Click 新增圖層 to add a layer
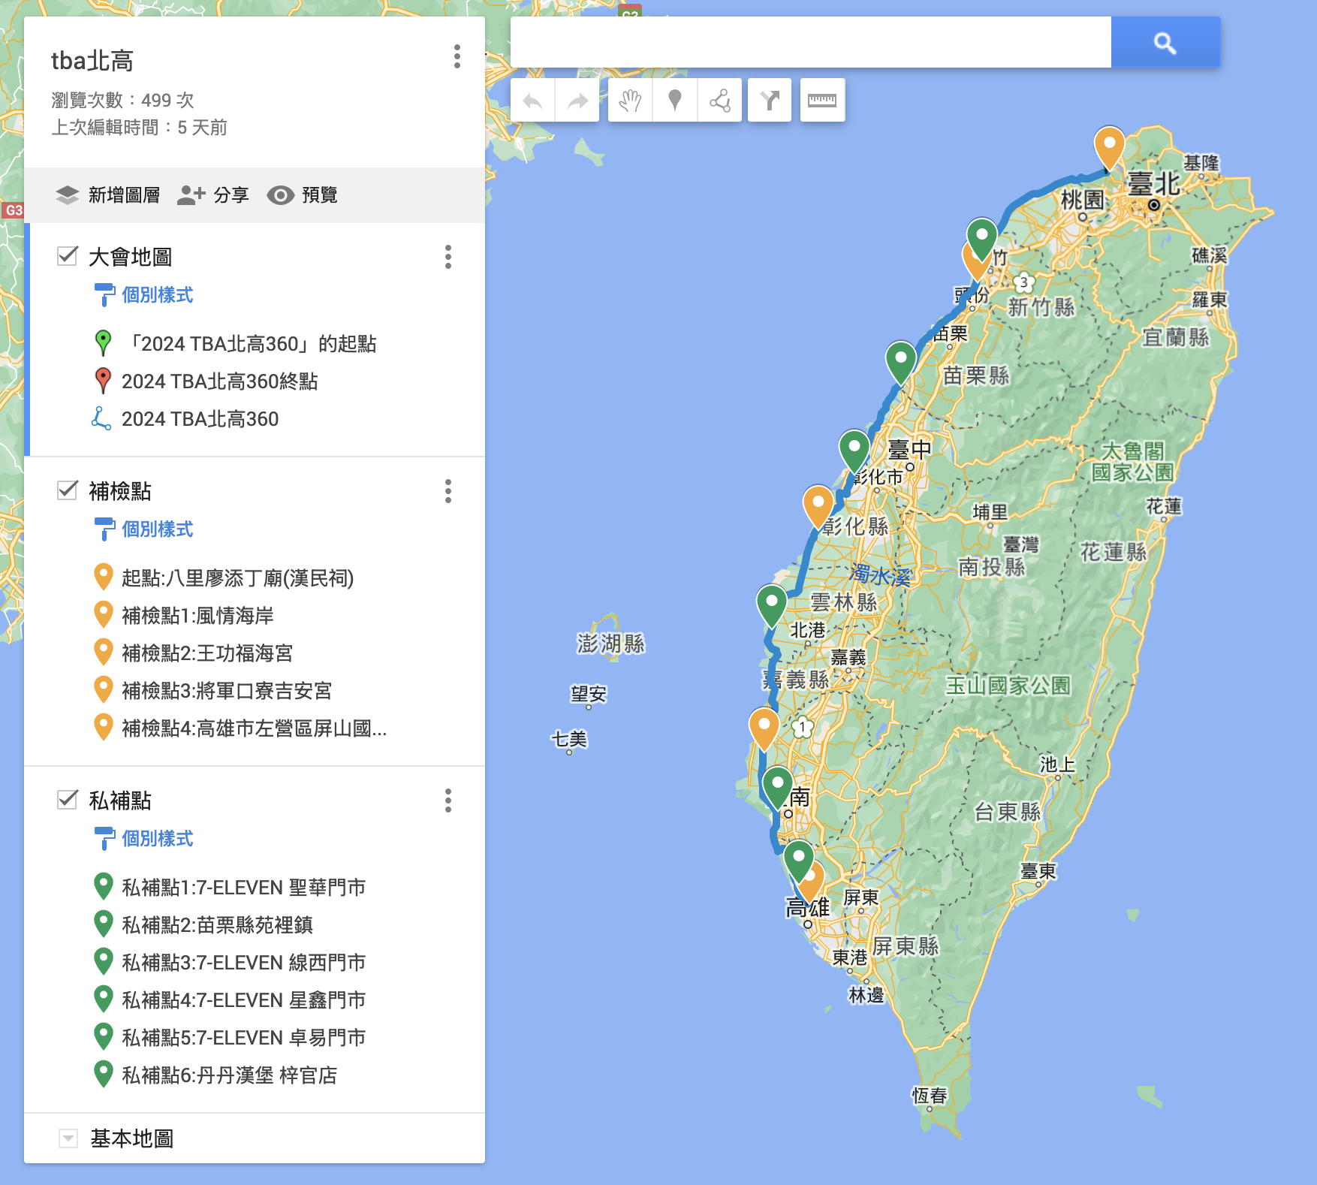This screenshot has width=1317, height=1185. coord(108,195)
